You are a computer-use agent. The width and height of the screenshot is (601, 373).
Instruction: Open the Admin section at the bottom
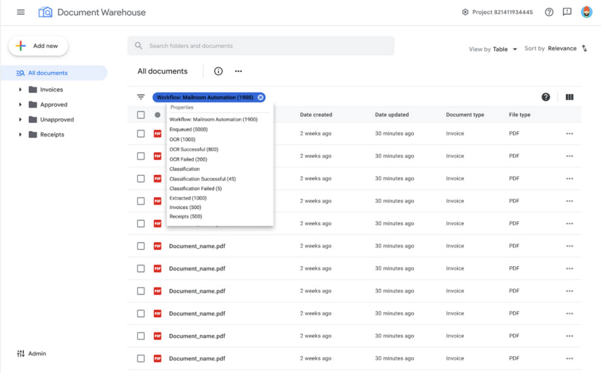pos(31,353)
